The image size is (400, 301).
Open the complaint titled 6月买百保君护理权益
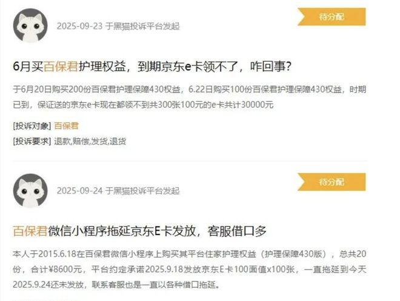[x=152, y=67]
